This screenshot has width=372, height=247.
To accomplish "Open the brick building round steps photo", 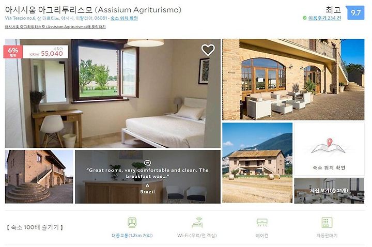I will point(39,177).
